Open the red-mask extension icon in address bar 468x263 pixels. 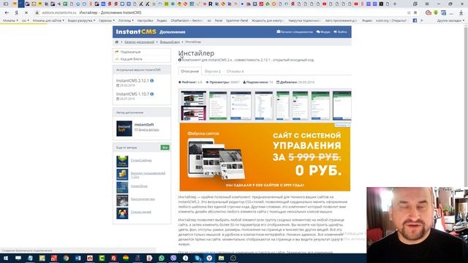coord(429,13)
